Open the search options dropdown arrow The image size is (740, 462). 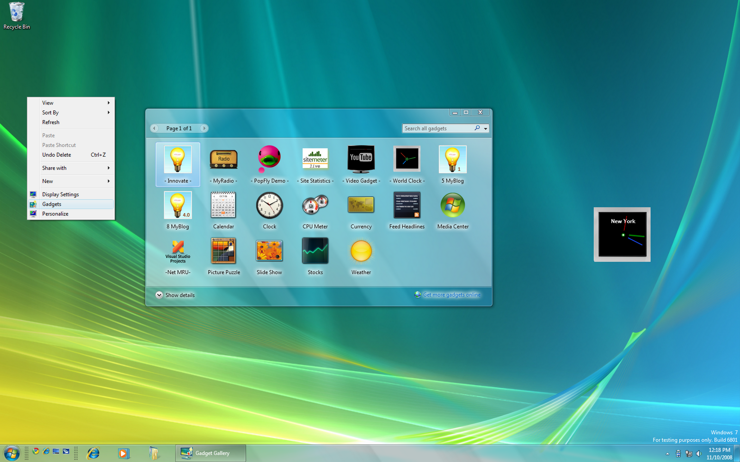[486, 129]
